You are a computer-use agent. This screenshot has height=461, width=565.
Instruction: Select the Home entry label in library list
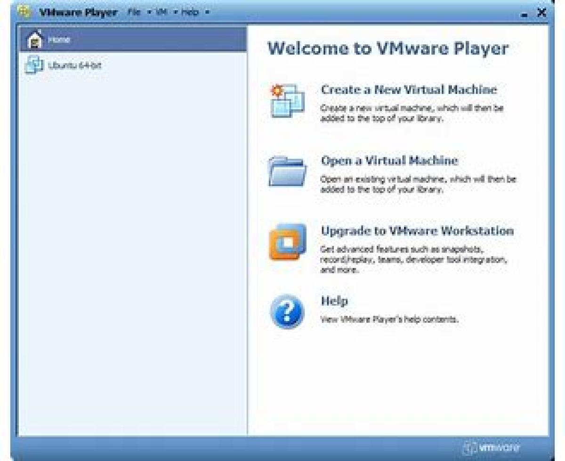click(x=59, y=40)
